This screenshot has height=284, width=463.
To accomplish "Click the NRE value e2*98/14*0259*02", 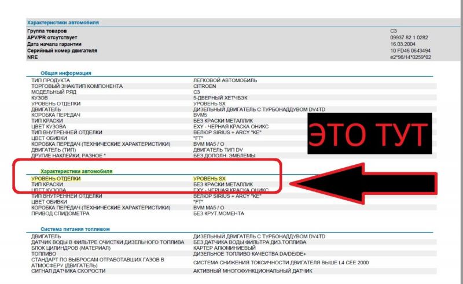I will 411,57.
